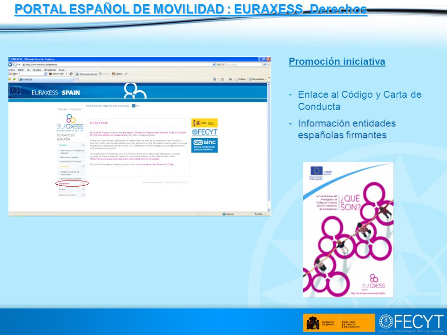Expand the Empleo sidebar section
The width and height of the screenshot is (447, 335).
pos(71,145)
